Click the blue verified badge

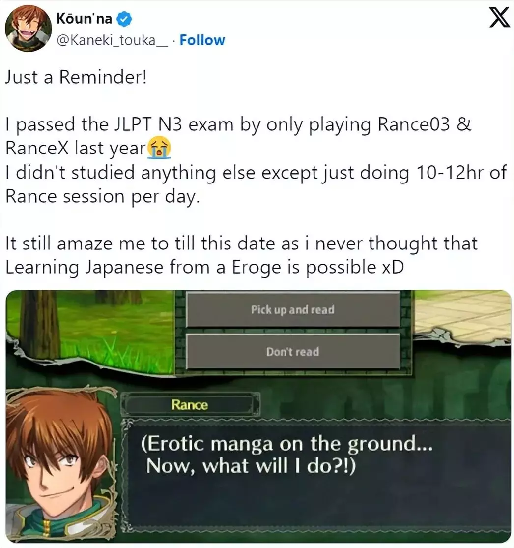(124, 19)
